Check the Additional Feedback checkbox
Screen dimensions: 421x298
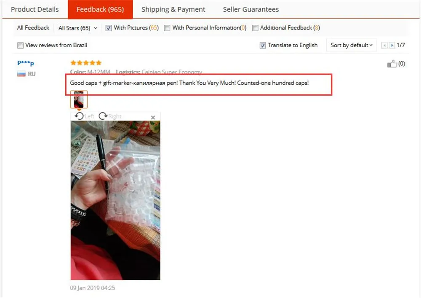coord(255,28)
